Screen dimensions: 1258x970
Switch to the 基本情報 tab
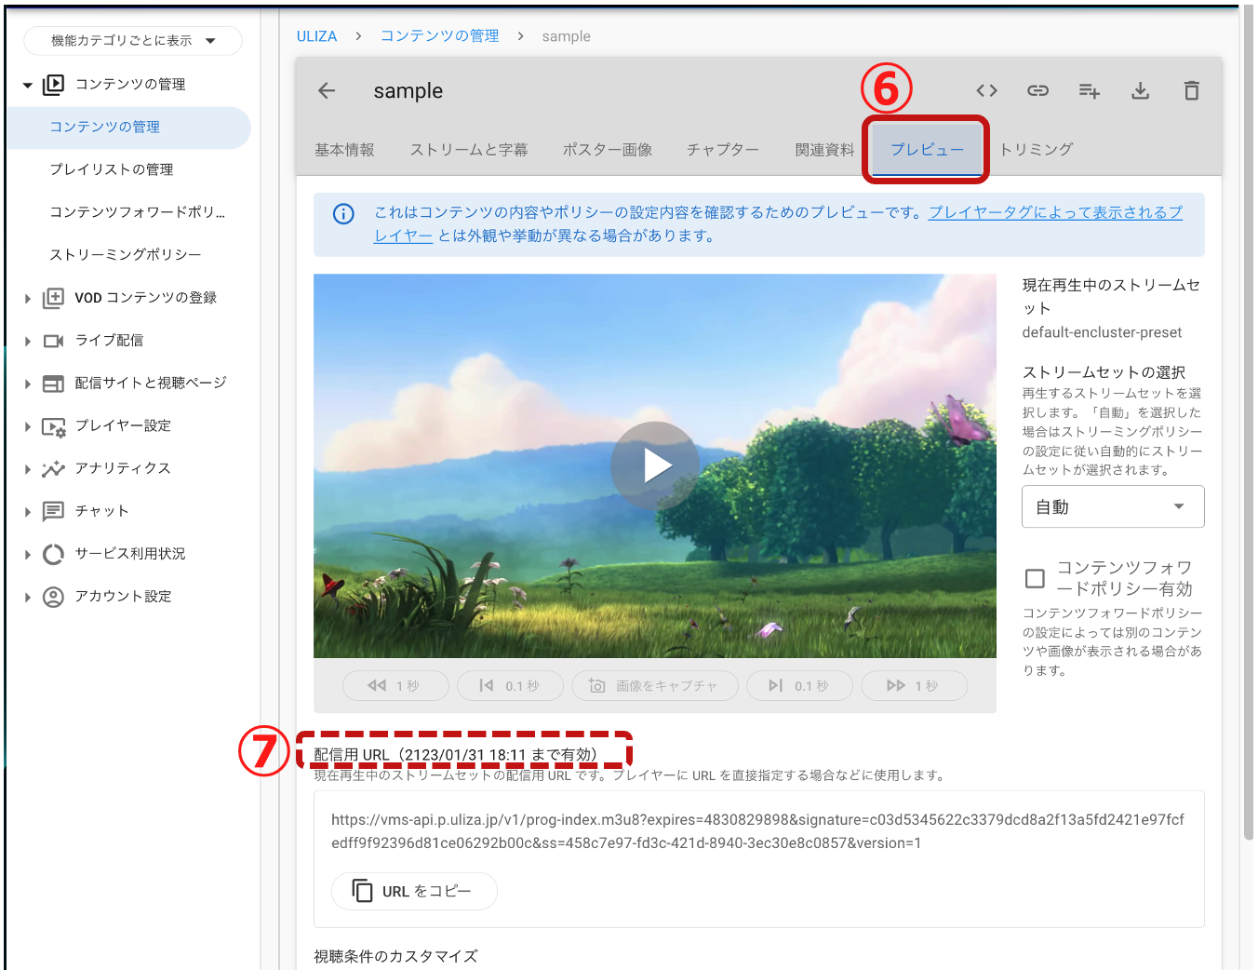(x=344, y=150)
